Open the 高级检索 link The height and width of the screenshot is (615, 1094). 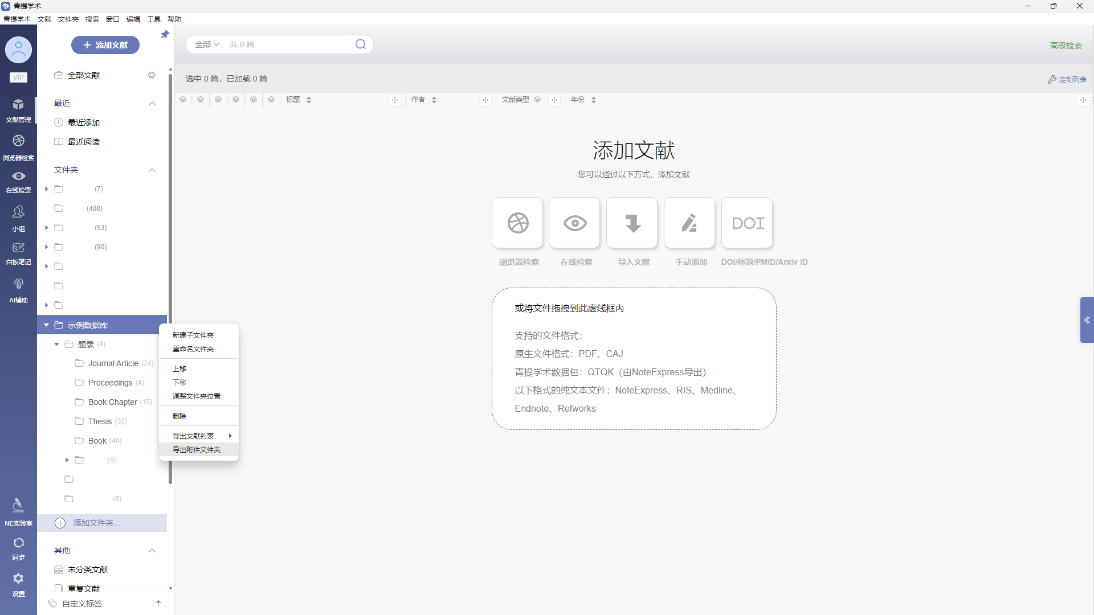1066,46
